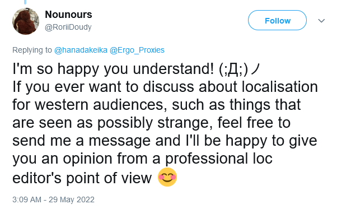Open the @Ergo_Proxies mention link
This screenshot has width=337, height=209.
[137, 50]
